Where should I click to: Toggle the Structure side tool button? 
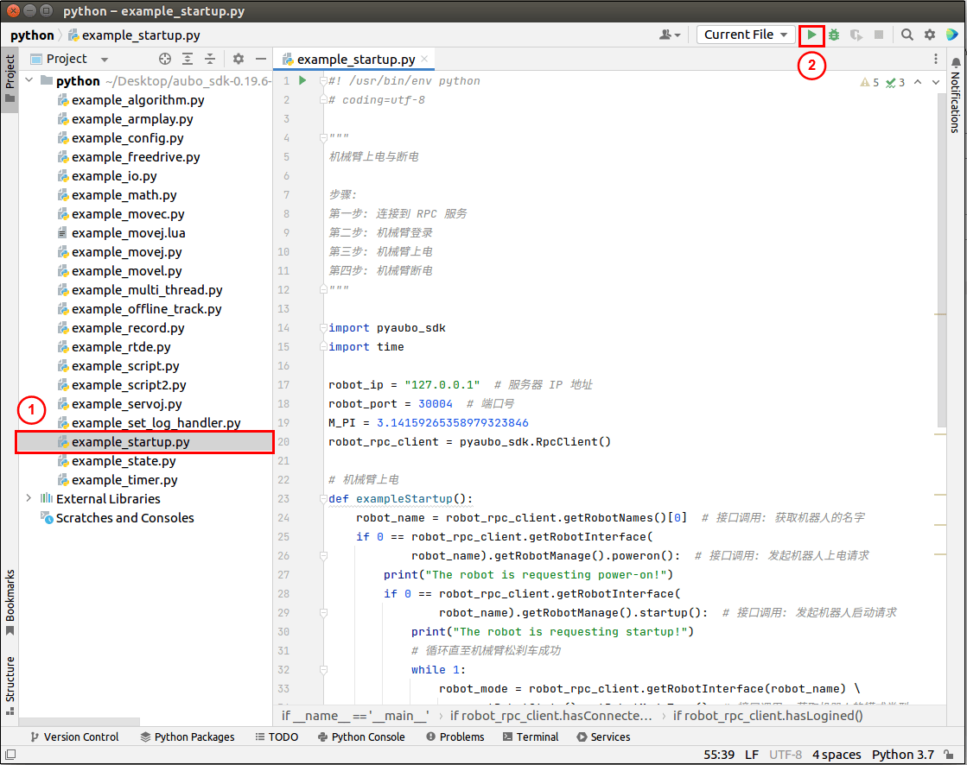pos(10,686)
